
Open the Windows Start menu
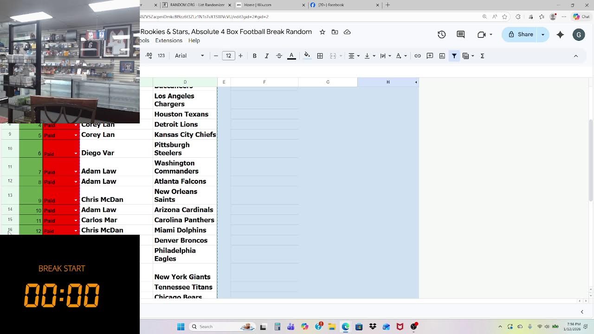coord(181,327)
